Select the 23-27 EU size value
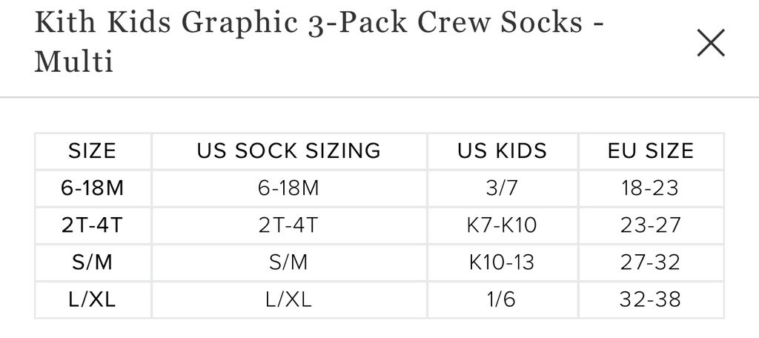This screenshot has width=759, height=338. (x=650, y=225)
